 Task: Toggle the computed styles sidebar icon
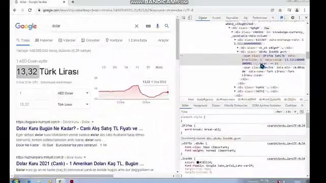[302, 112]
